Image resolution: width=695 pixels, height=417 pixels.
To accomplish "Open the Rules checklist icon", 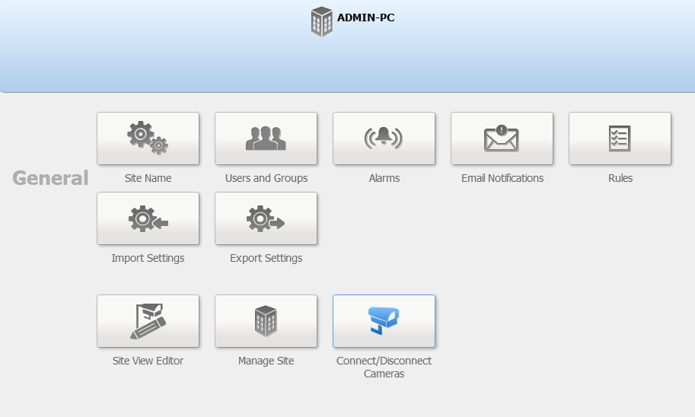I will point(620,138).
